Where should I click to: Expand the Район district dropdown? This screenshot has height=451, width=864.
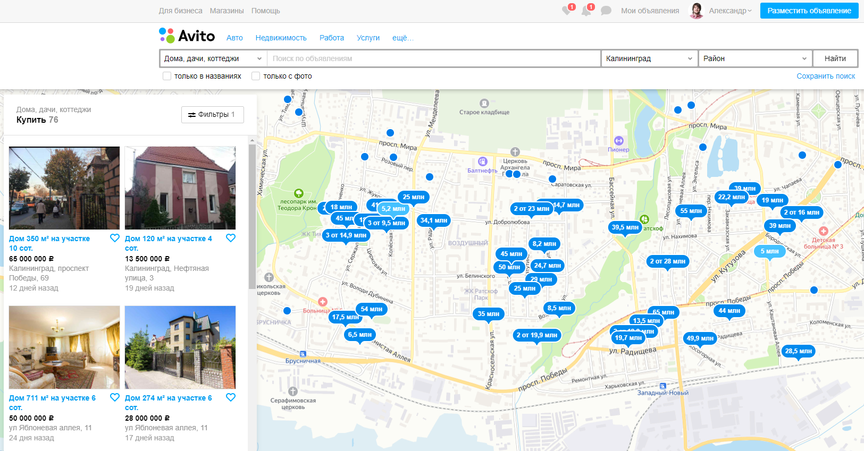754,58
